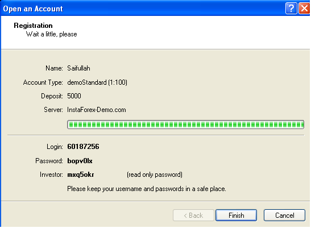This screenshot has height=228, width=311.
Task: Click the Wait a little, please text
Action: point(52,34)
